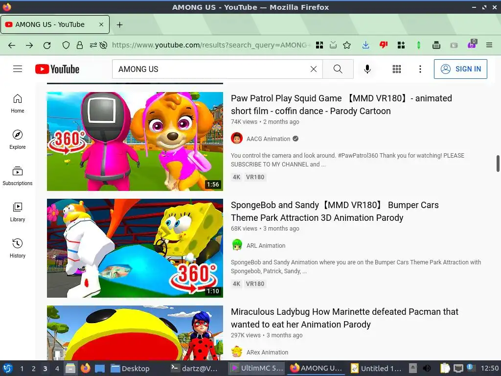Open the taskbar start menu icon
This screenshot has width=501, height=376.
coord(8,368)
